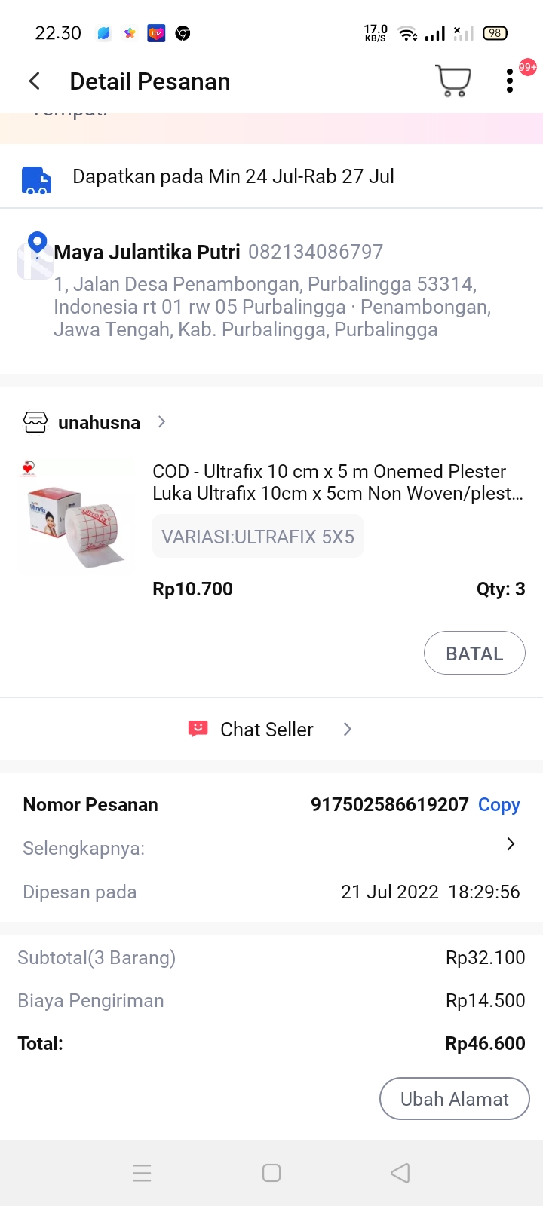Image resolution: width=543 pixels, height=1206 pixels.
Task: Open the COD Ultrafix product title
Action: pyautogui.click(x=337, y=482)
